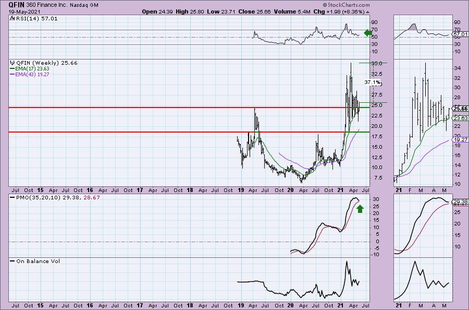Click the red PMO signal value 28.67
The width and height of the screenshot is (469, 310).
[x=92, y=198]
